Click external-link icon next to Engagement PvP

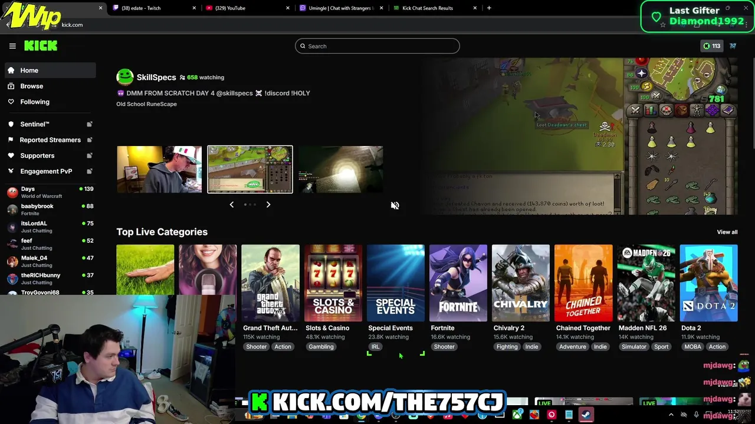tap(90, 171)
